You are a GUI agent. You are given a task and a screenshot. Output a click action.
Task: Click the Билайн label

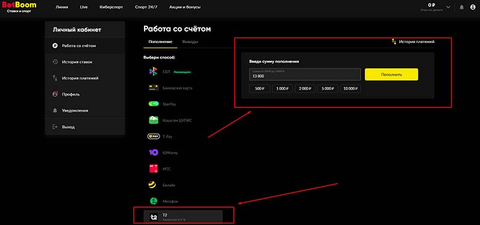pos(169,185)
